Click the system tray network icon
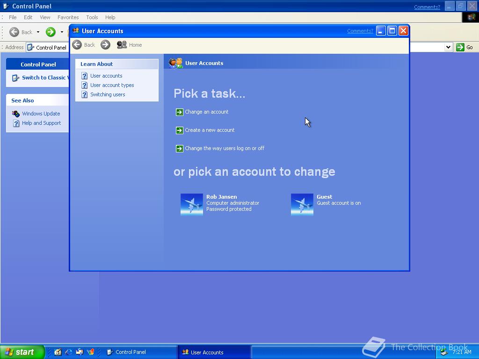The width and height of the screenshot is (479, 359). (x=444, y=352)
